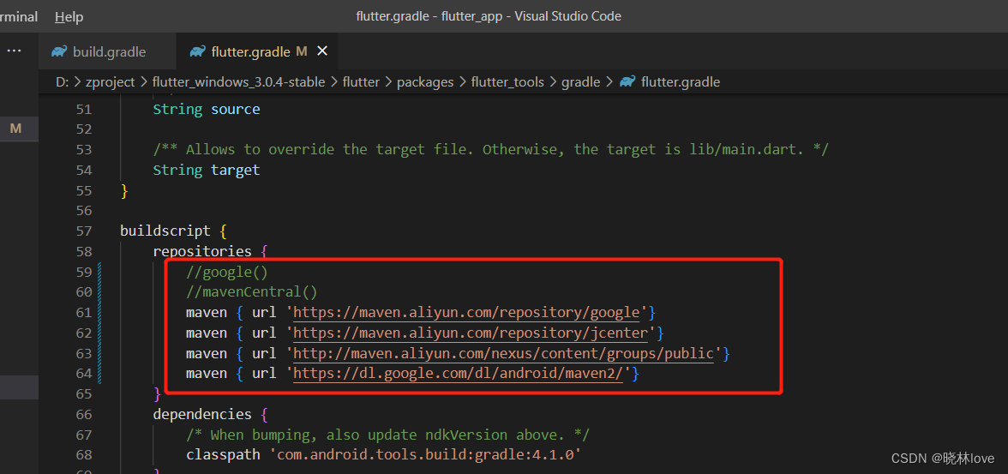Click the '//google()' comment on line 59
The width and height of the screenshot is (1008, 474).
pos(226,272)
